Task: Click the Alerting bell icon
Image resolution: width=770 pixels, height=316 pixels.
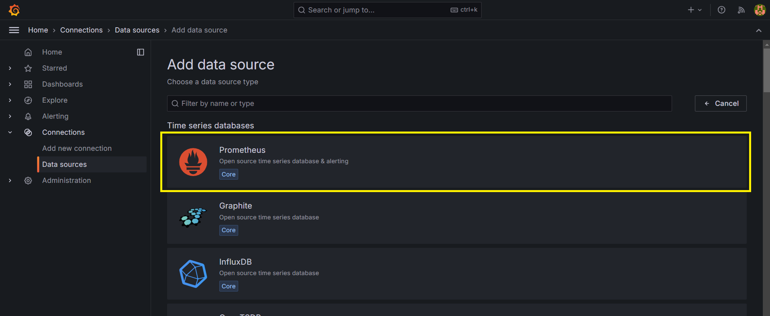Action: tap(28, 116)
